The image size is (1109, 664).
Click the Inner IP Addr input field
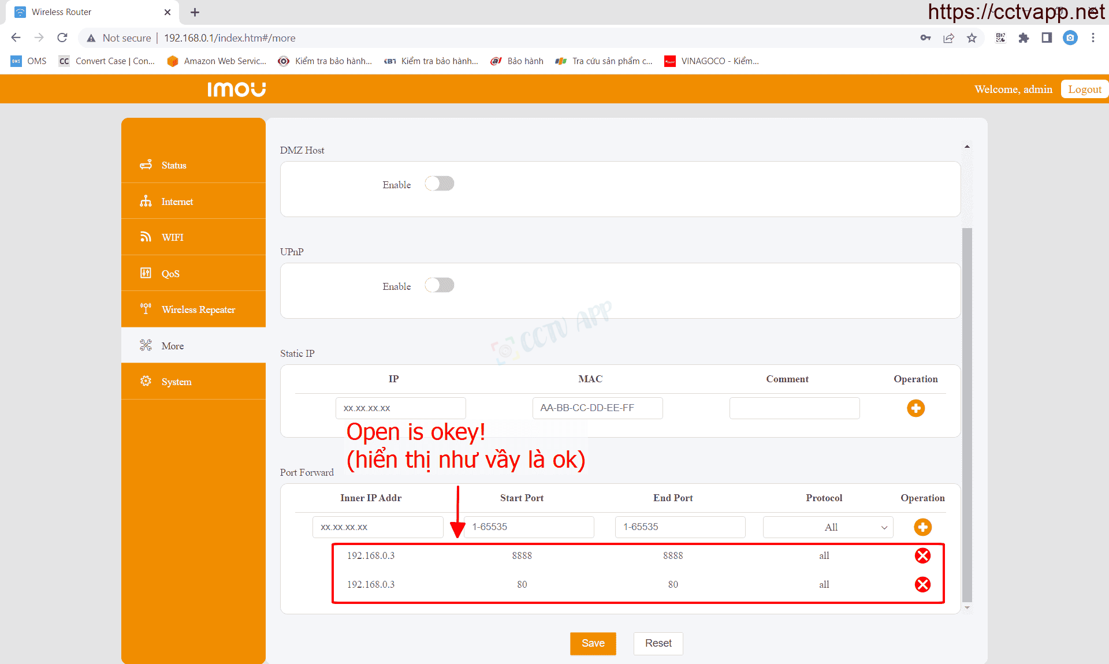pos(378,527)
